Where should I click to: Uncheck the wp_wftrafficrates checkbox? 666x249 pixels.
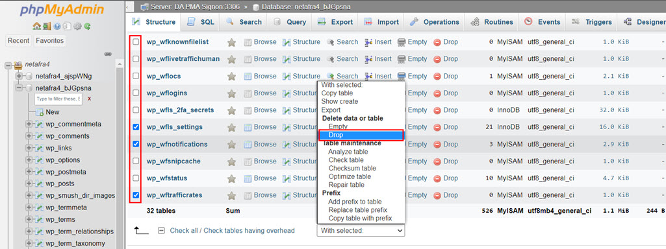click(136, 195)
